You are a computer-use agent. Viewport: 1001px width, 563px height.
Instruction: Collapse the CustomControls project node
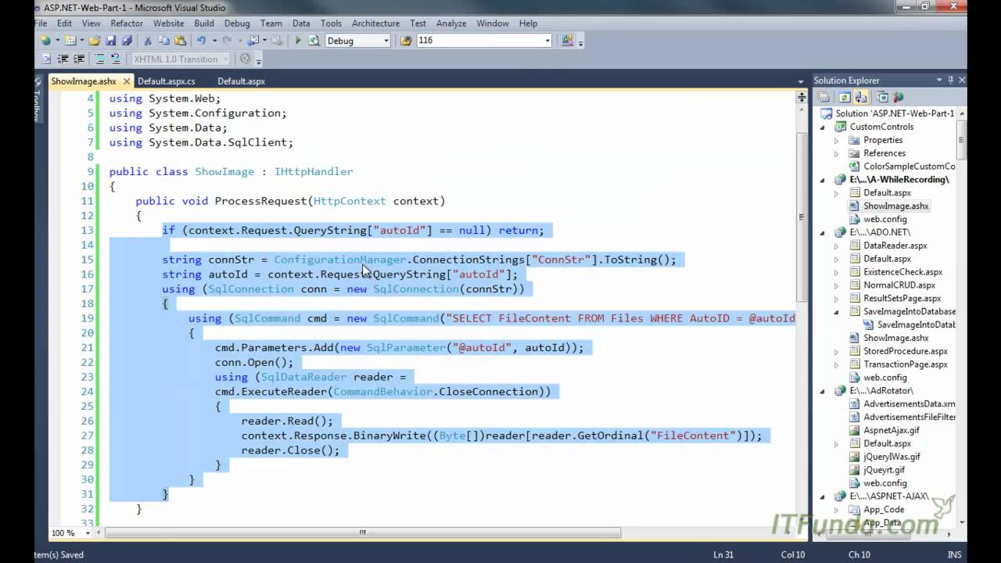(822, 127)
